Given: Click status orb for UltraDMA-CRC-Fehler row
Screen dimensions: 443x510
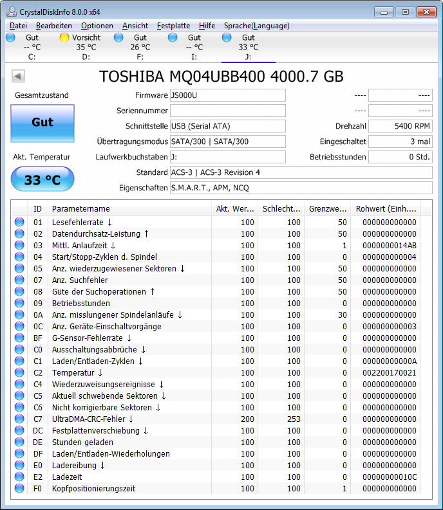Looking at the screenshot, I should (x=19, y=419).
